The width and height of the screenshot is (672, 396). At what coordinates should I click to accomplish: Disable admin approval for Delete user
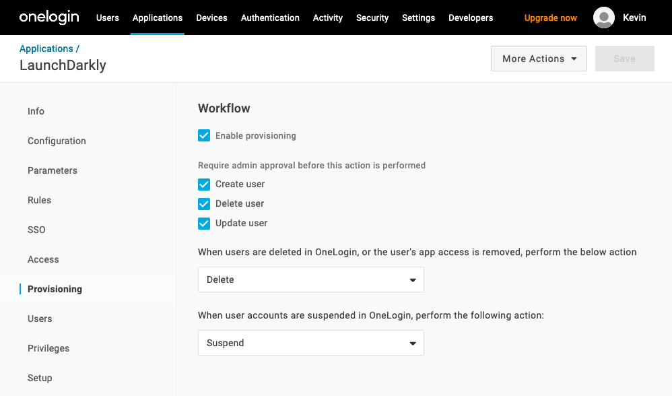pos(204,203)
